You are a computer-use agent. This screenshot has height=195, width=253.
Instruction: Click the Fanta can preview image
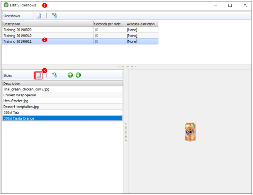[x=190, y=132]
